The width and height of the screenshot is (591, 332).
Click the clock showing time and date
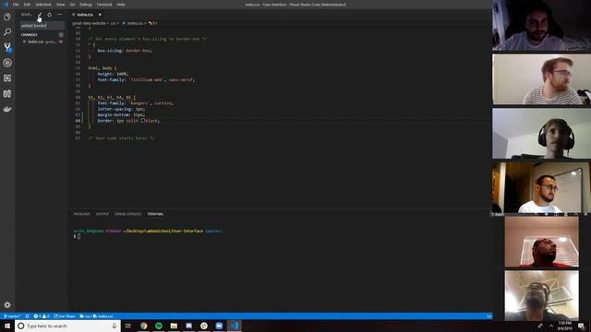(565, 326)
